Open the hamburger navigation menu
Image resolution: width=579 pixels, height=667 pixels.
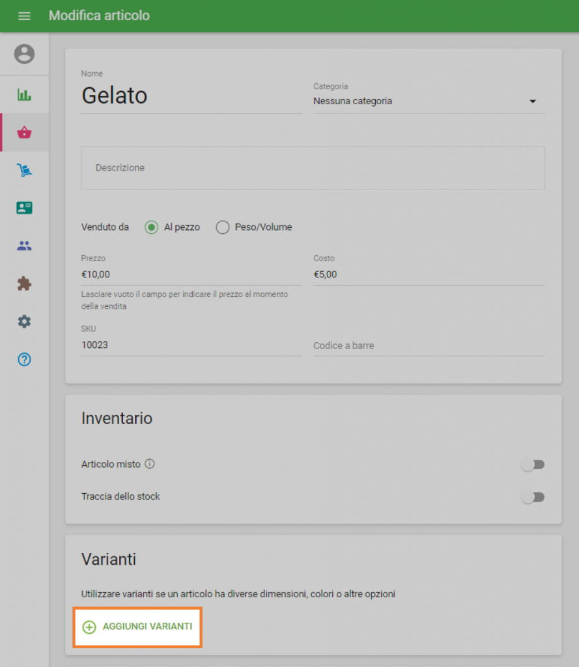pos(24,16)
